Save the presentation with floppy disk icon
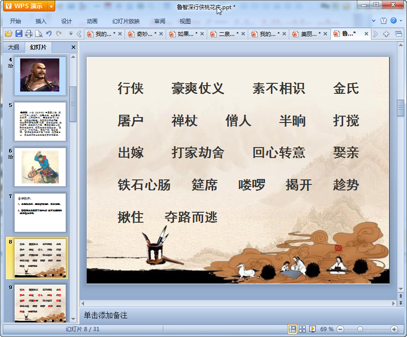Viewport: 407px width, 337px height. (x=19, y=34)
